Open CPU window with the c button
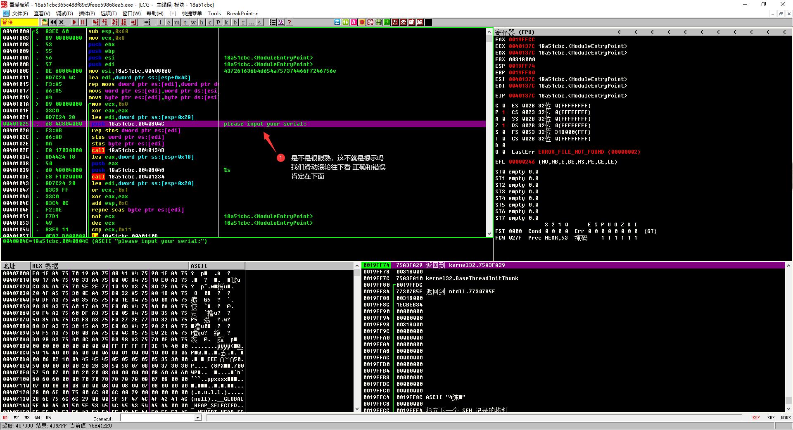The image size is (793, 430). pos(210,22)
